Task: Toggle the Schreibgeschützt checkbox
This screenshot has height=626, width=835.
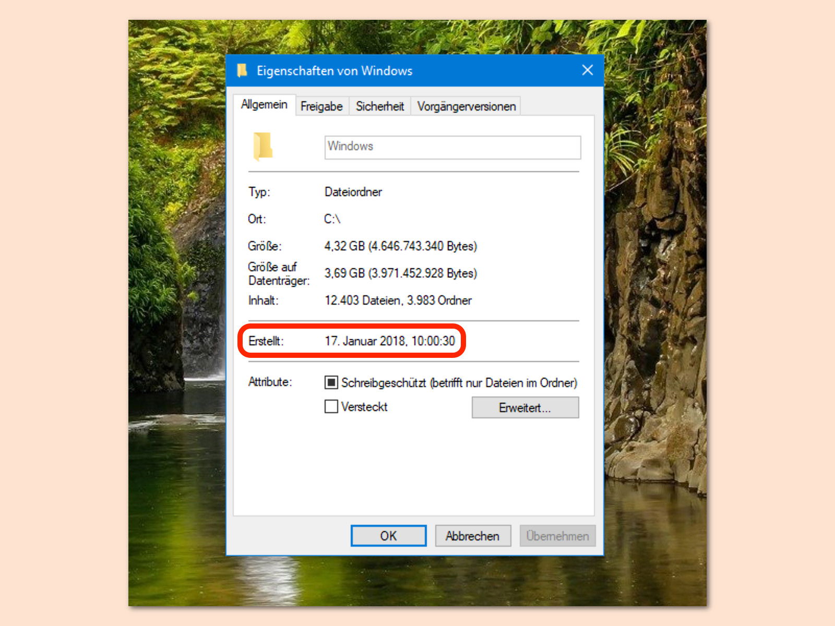Action: [x=331, y=382]
